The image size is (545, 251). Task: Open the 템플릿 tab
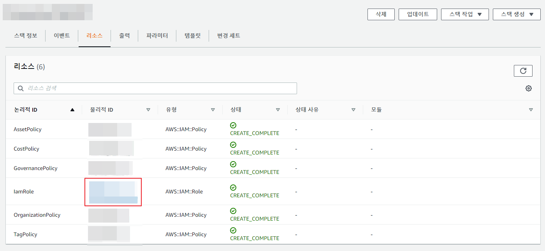tap(192, 36)
